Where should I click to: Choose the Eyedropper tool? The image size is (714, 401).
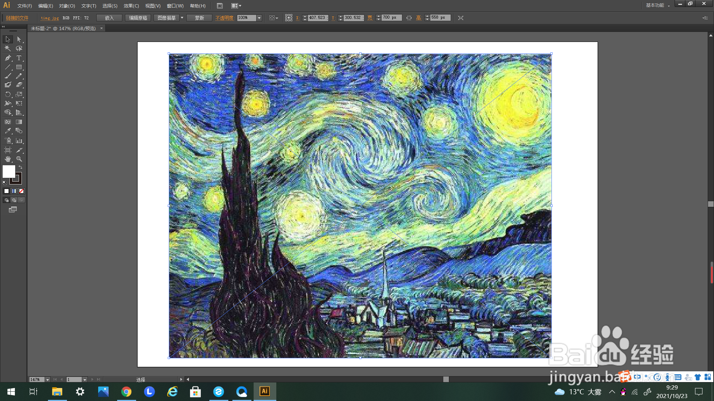8,131
